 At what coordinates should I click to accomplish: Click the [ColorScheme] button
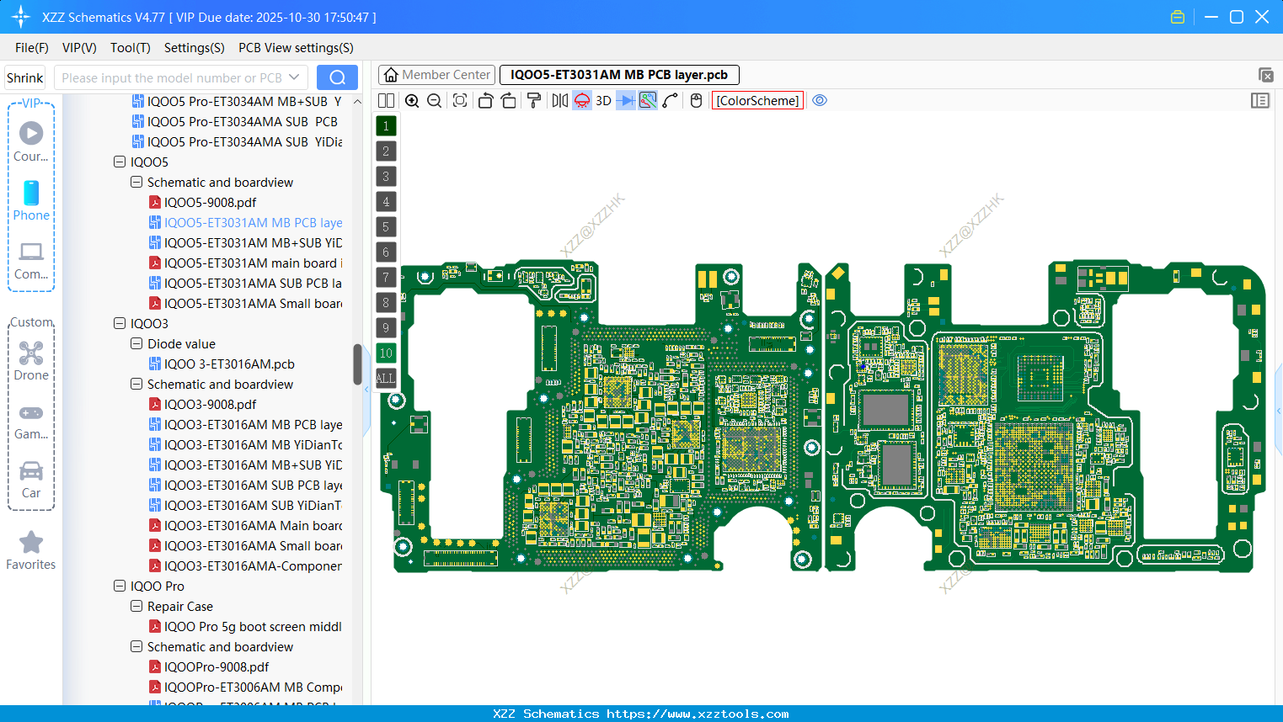point(757,100)
